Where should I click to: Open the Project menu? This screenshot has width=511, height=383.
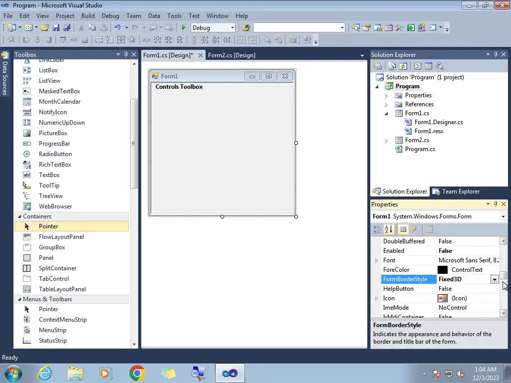pyautogui.click(x=65, y=15)
